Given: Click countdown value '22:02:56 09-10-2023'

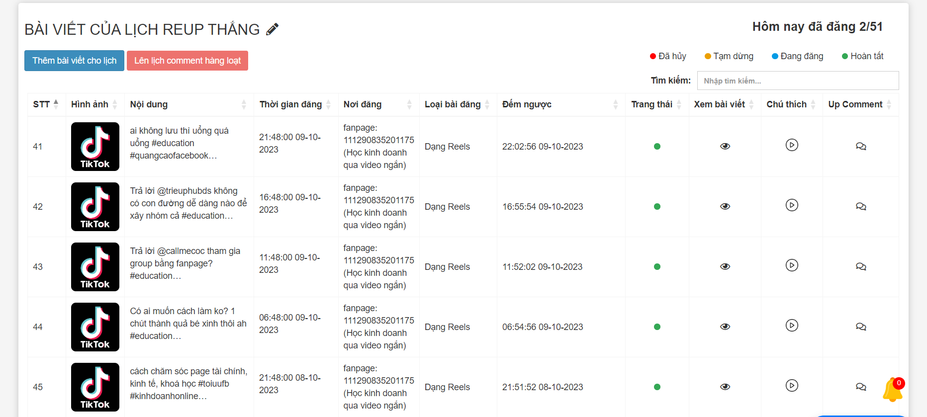Looking at the screenshot, I should (543, 147).
